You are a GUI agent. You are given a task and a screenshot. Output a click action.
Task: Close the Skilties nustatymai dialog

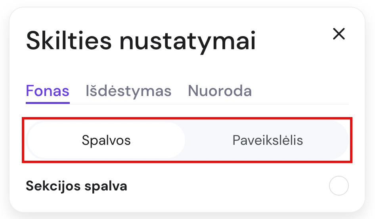coord(339,34)
